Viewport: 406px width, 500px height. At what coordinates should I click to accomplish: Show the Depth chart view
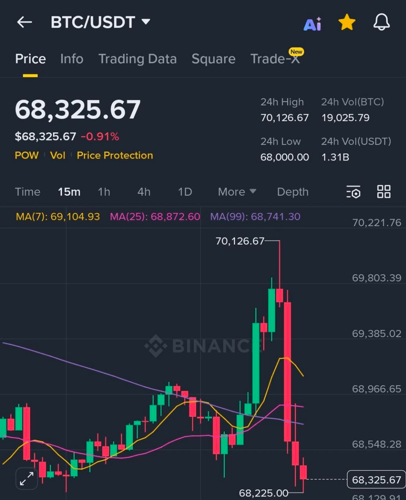(x=293, y=192)
